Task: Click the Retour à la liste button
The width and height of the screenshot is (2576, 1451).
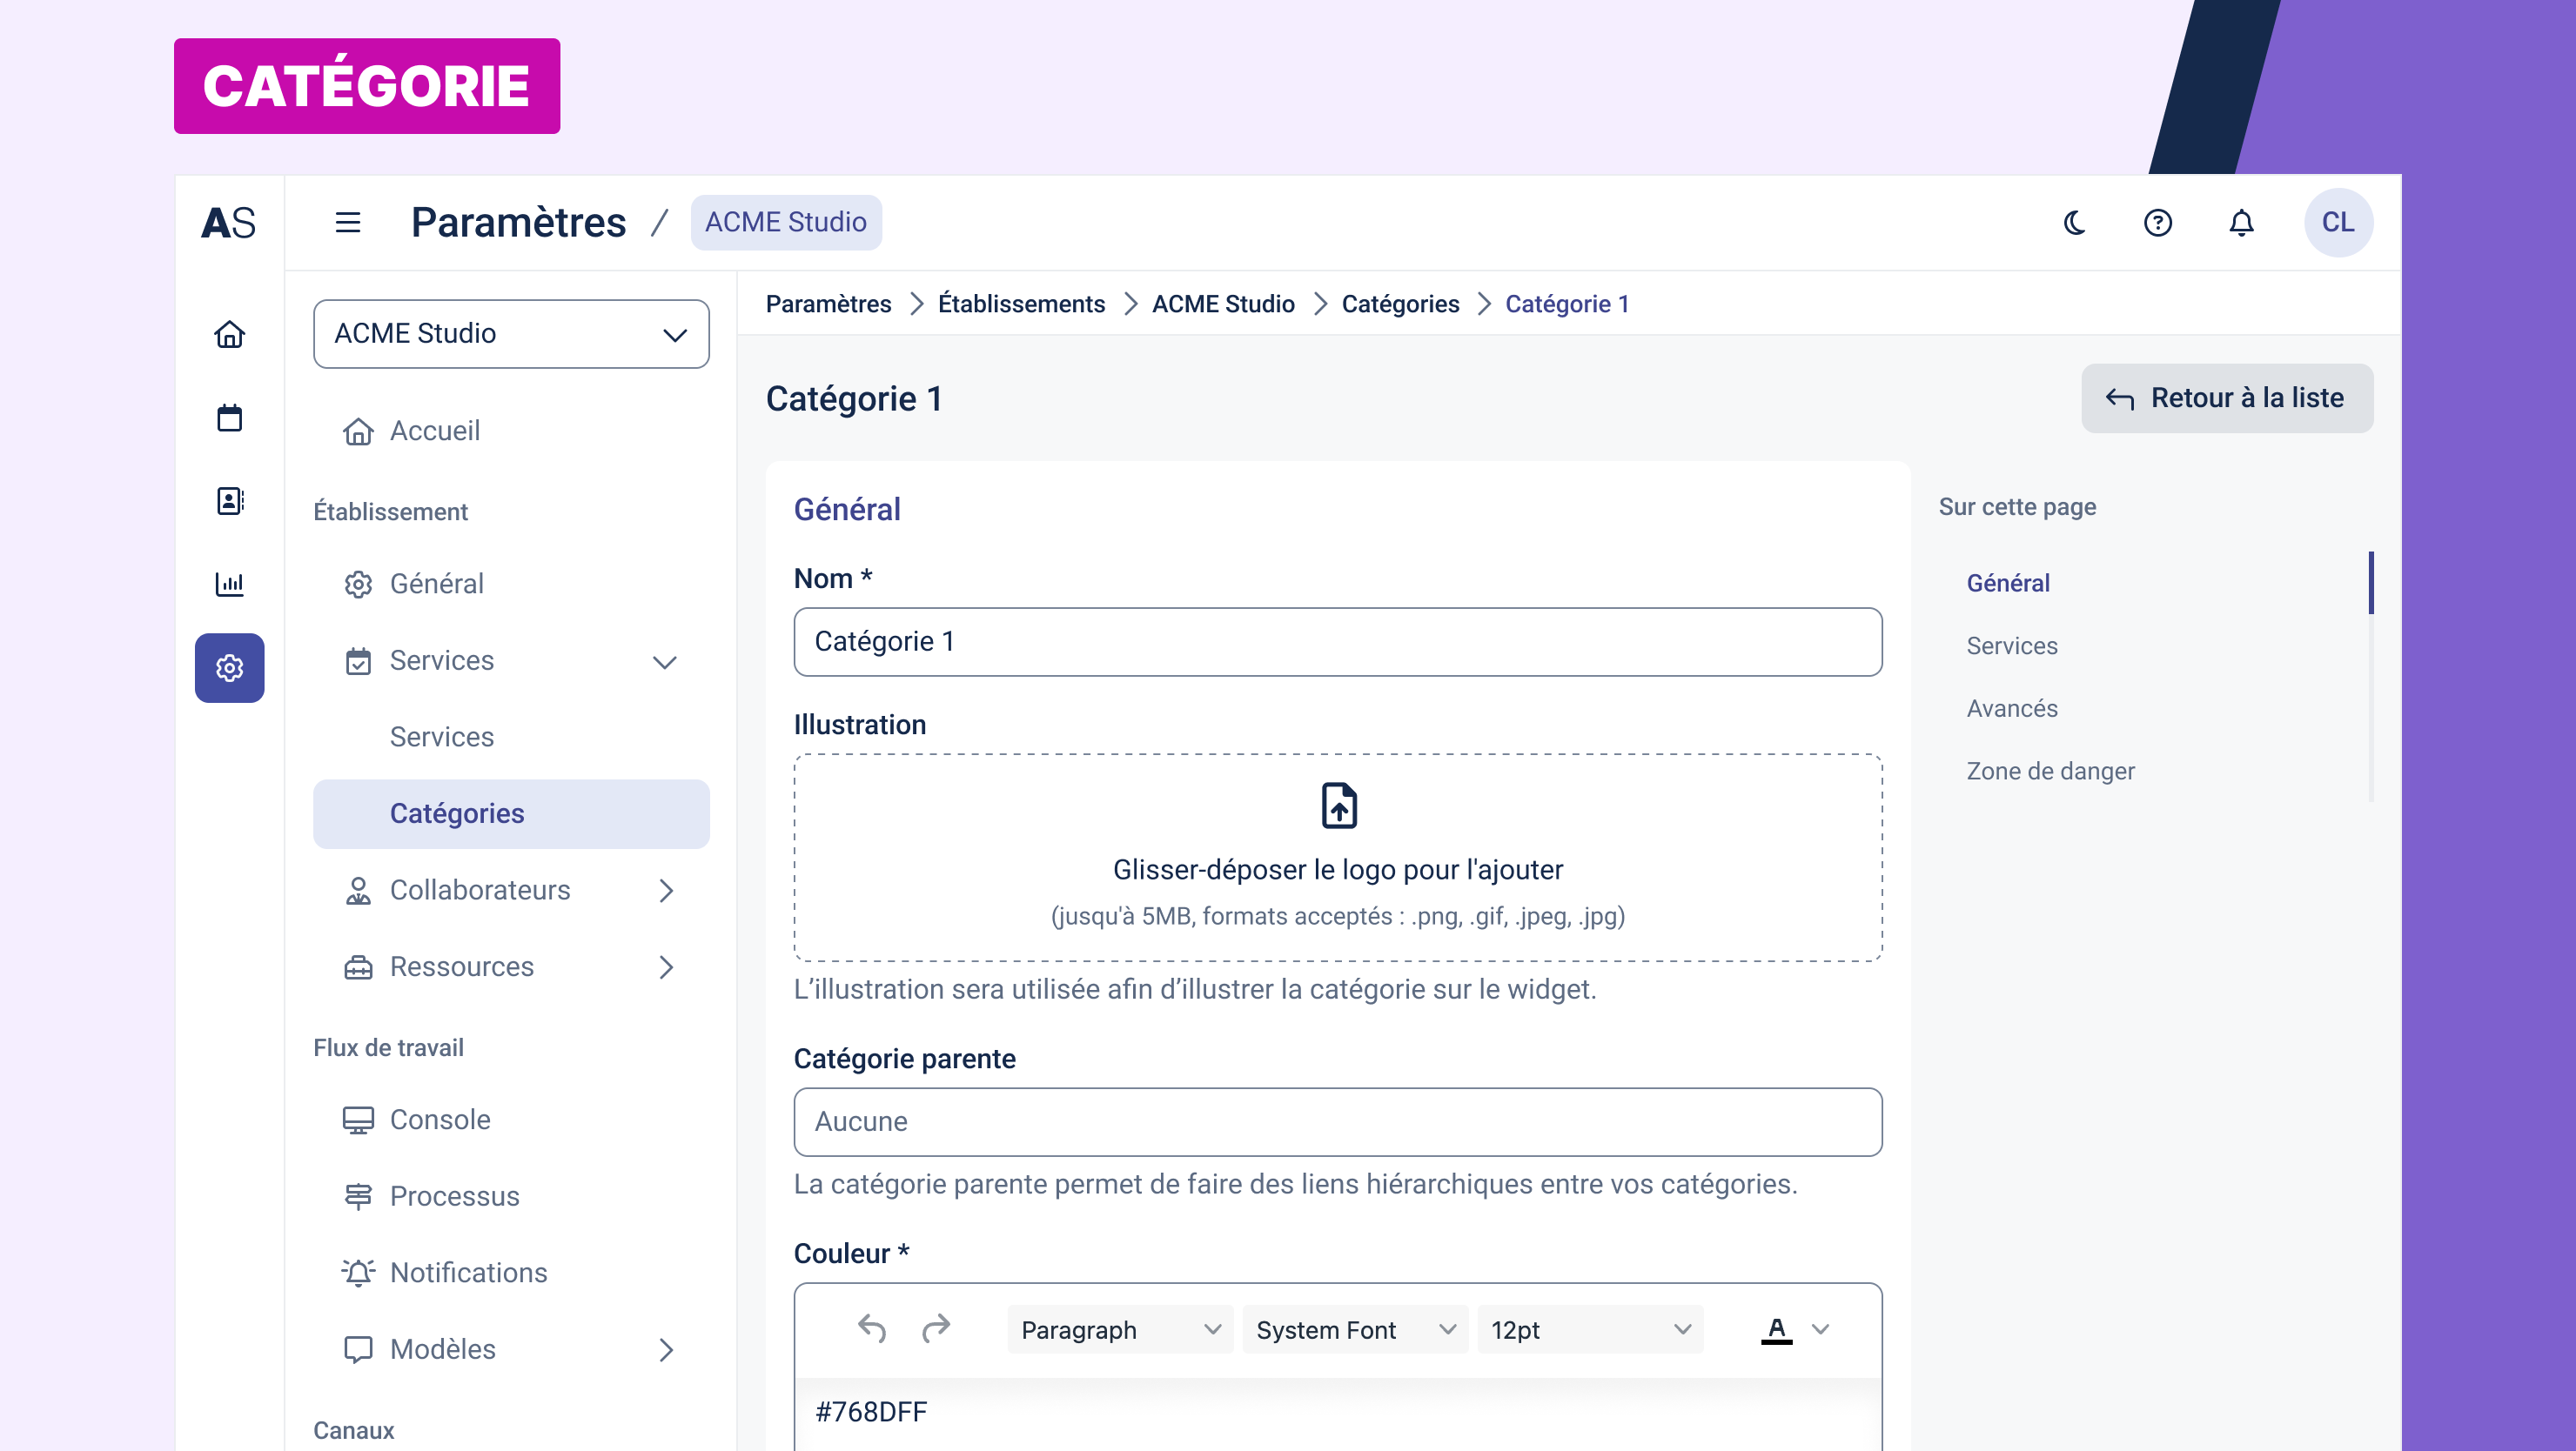Action: point(2227,398)
